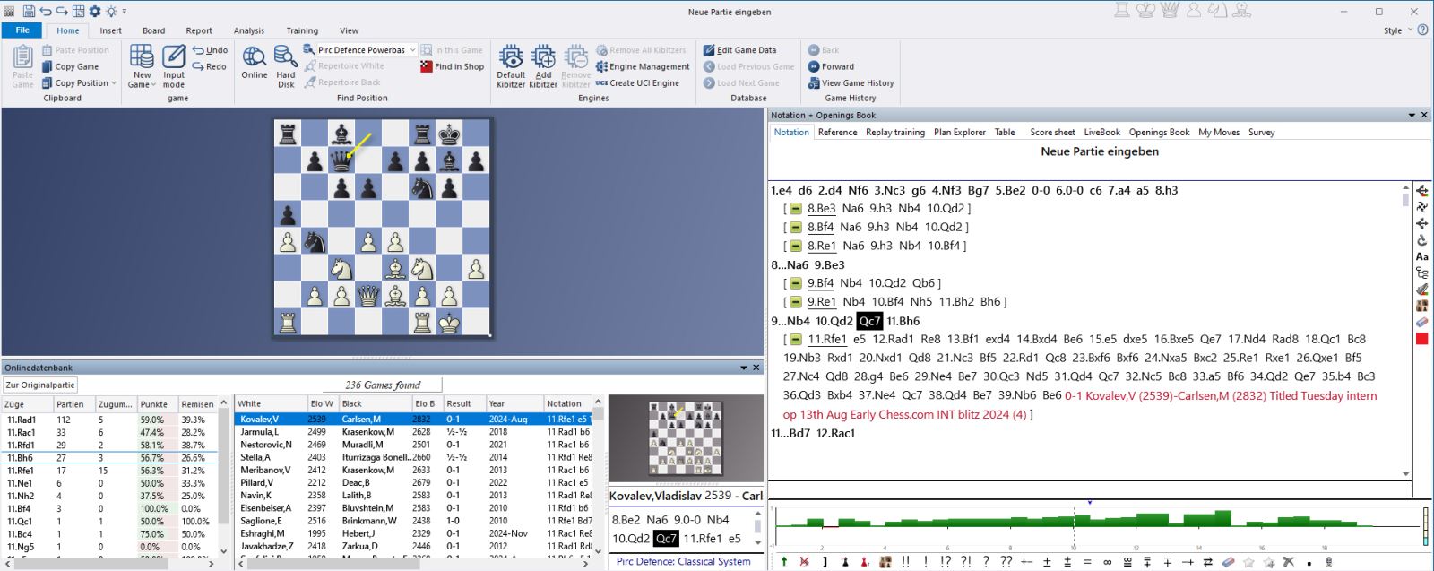This screenshot has width=1434, height=571.
Task: Click the eraser icon in annotation toolbar
Action: coord(1228,562)
